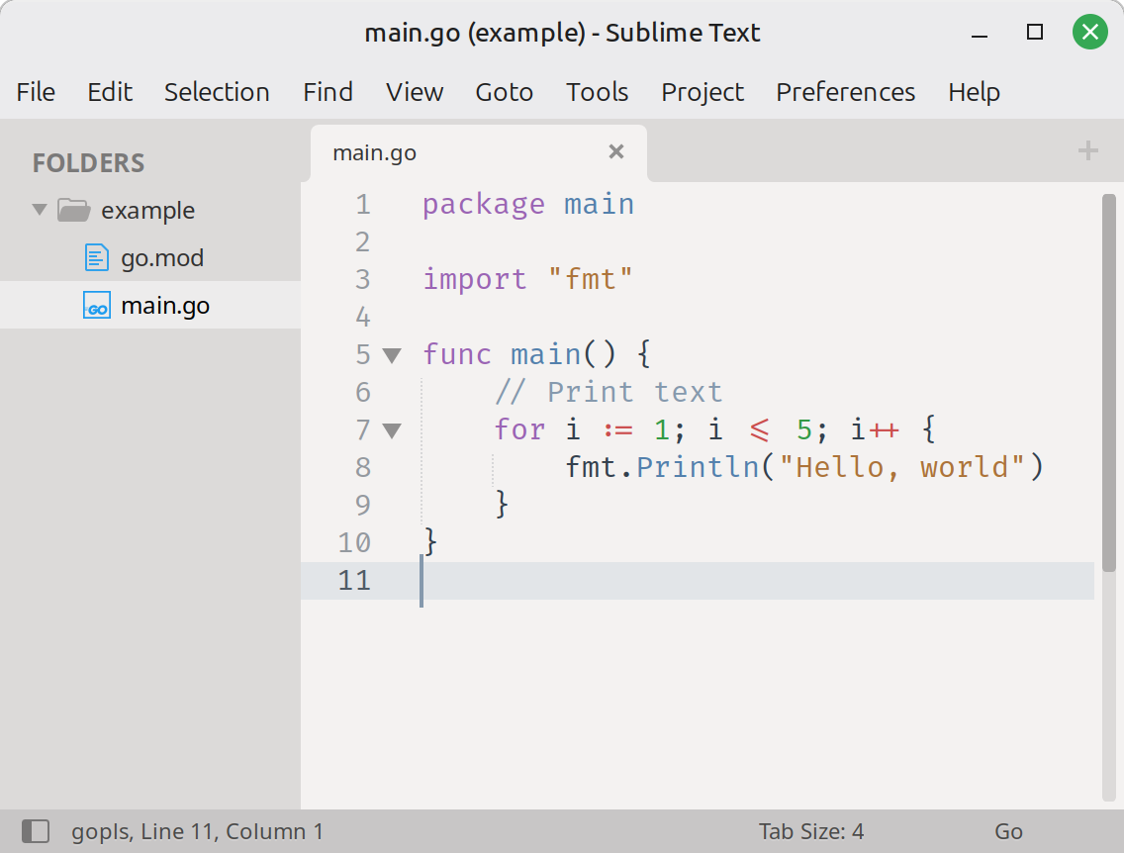Select the main.go editor tab
The image size is (1124, 853).
tap(478, 152)
